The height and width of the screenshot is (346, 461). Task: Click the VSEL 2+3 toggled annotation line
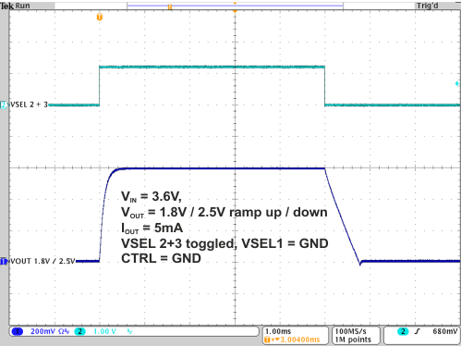coord(224,243)
